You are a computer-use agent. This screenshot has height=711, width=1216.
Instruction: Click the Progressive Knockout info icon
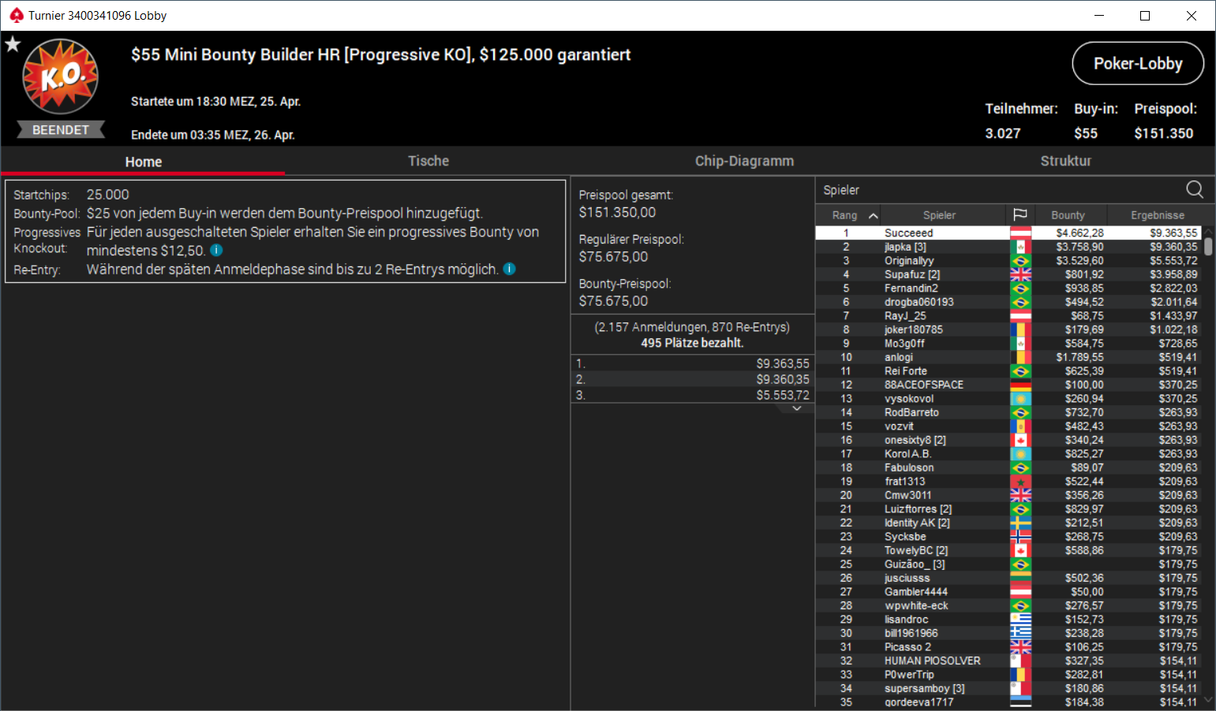click(x=216, y=250)
